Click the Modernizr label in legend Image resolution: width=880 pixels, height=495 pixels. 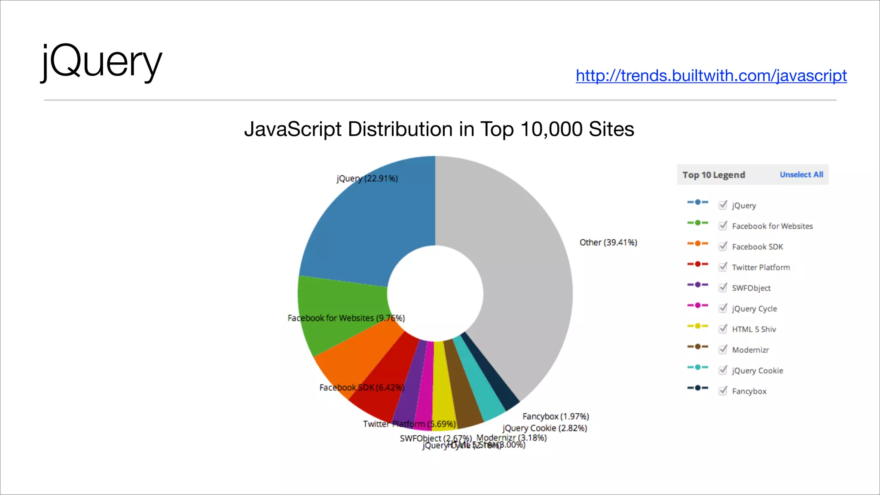click(x=750, y=350)
